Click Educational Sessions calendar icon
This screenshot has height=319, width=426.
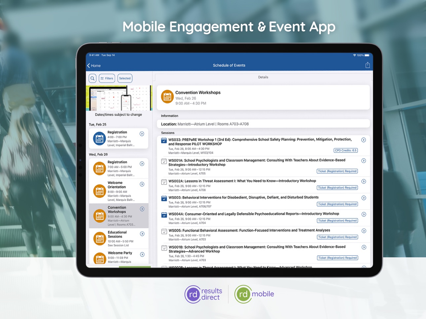(99, 239)
